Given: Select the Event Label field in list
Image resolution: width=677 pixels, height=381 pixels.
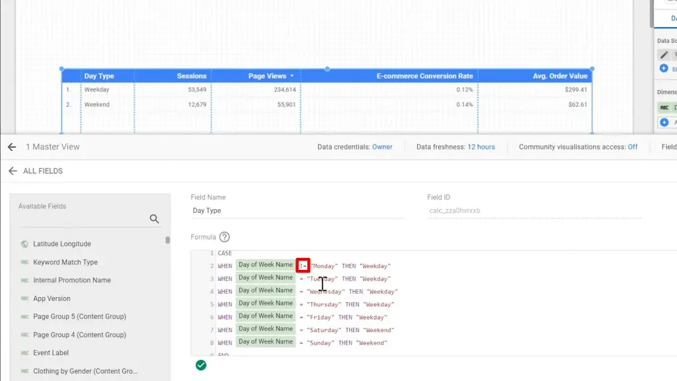Looking at the screenshot, I should 51,353.
